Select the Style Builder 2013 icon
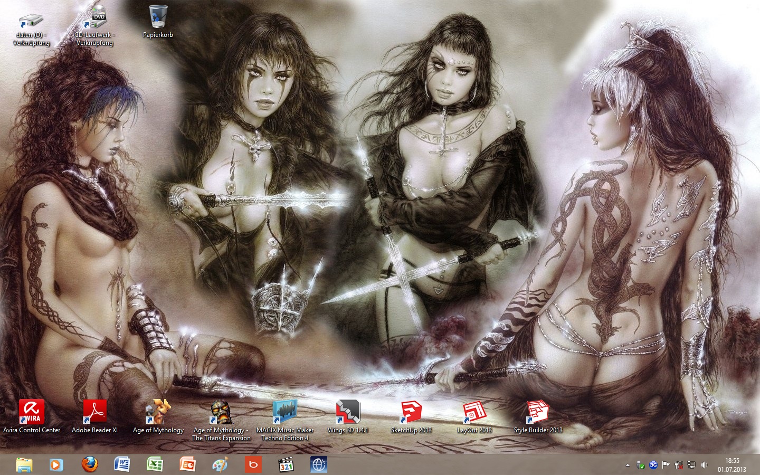Viewport: 760px width, 475px height. point(538,412)
